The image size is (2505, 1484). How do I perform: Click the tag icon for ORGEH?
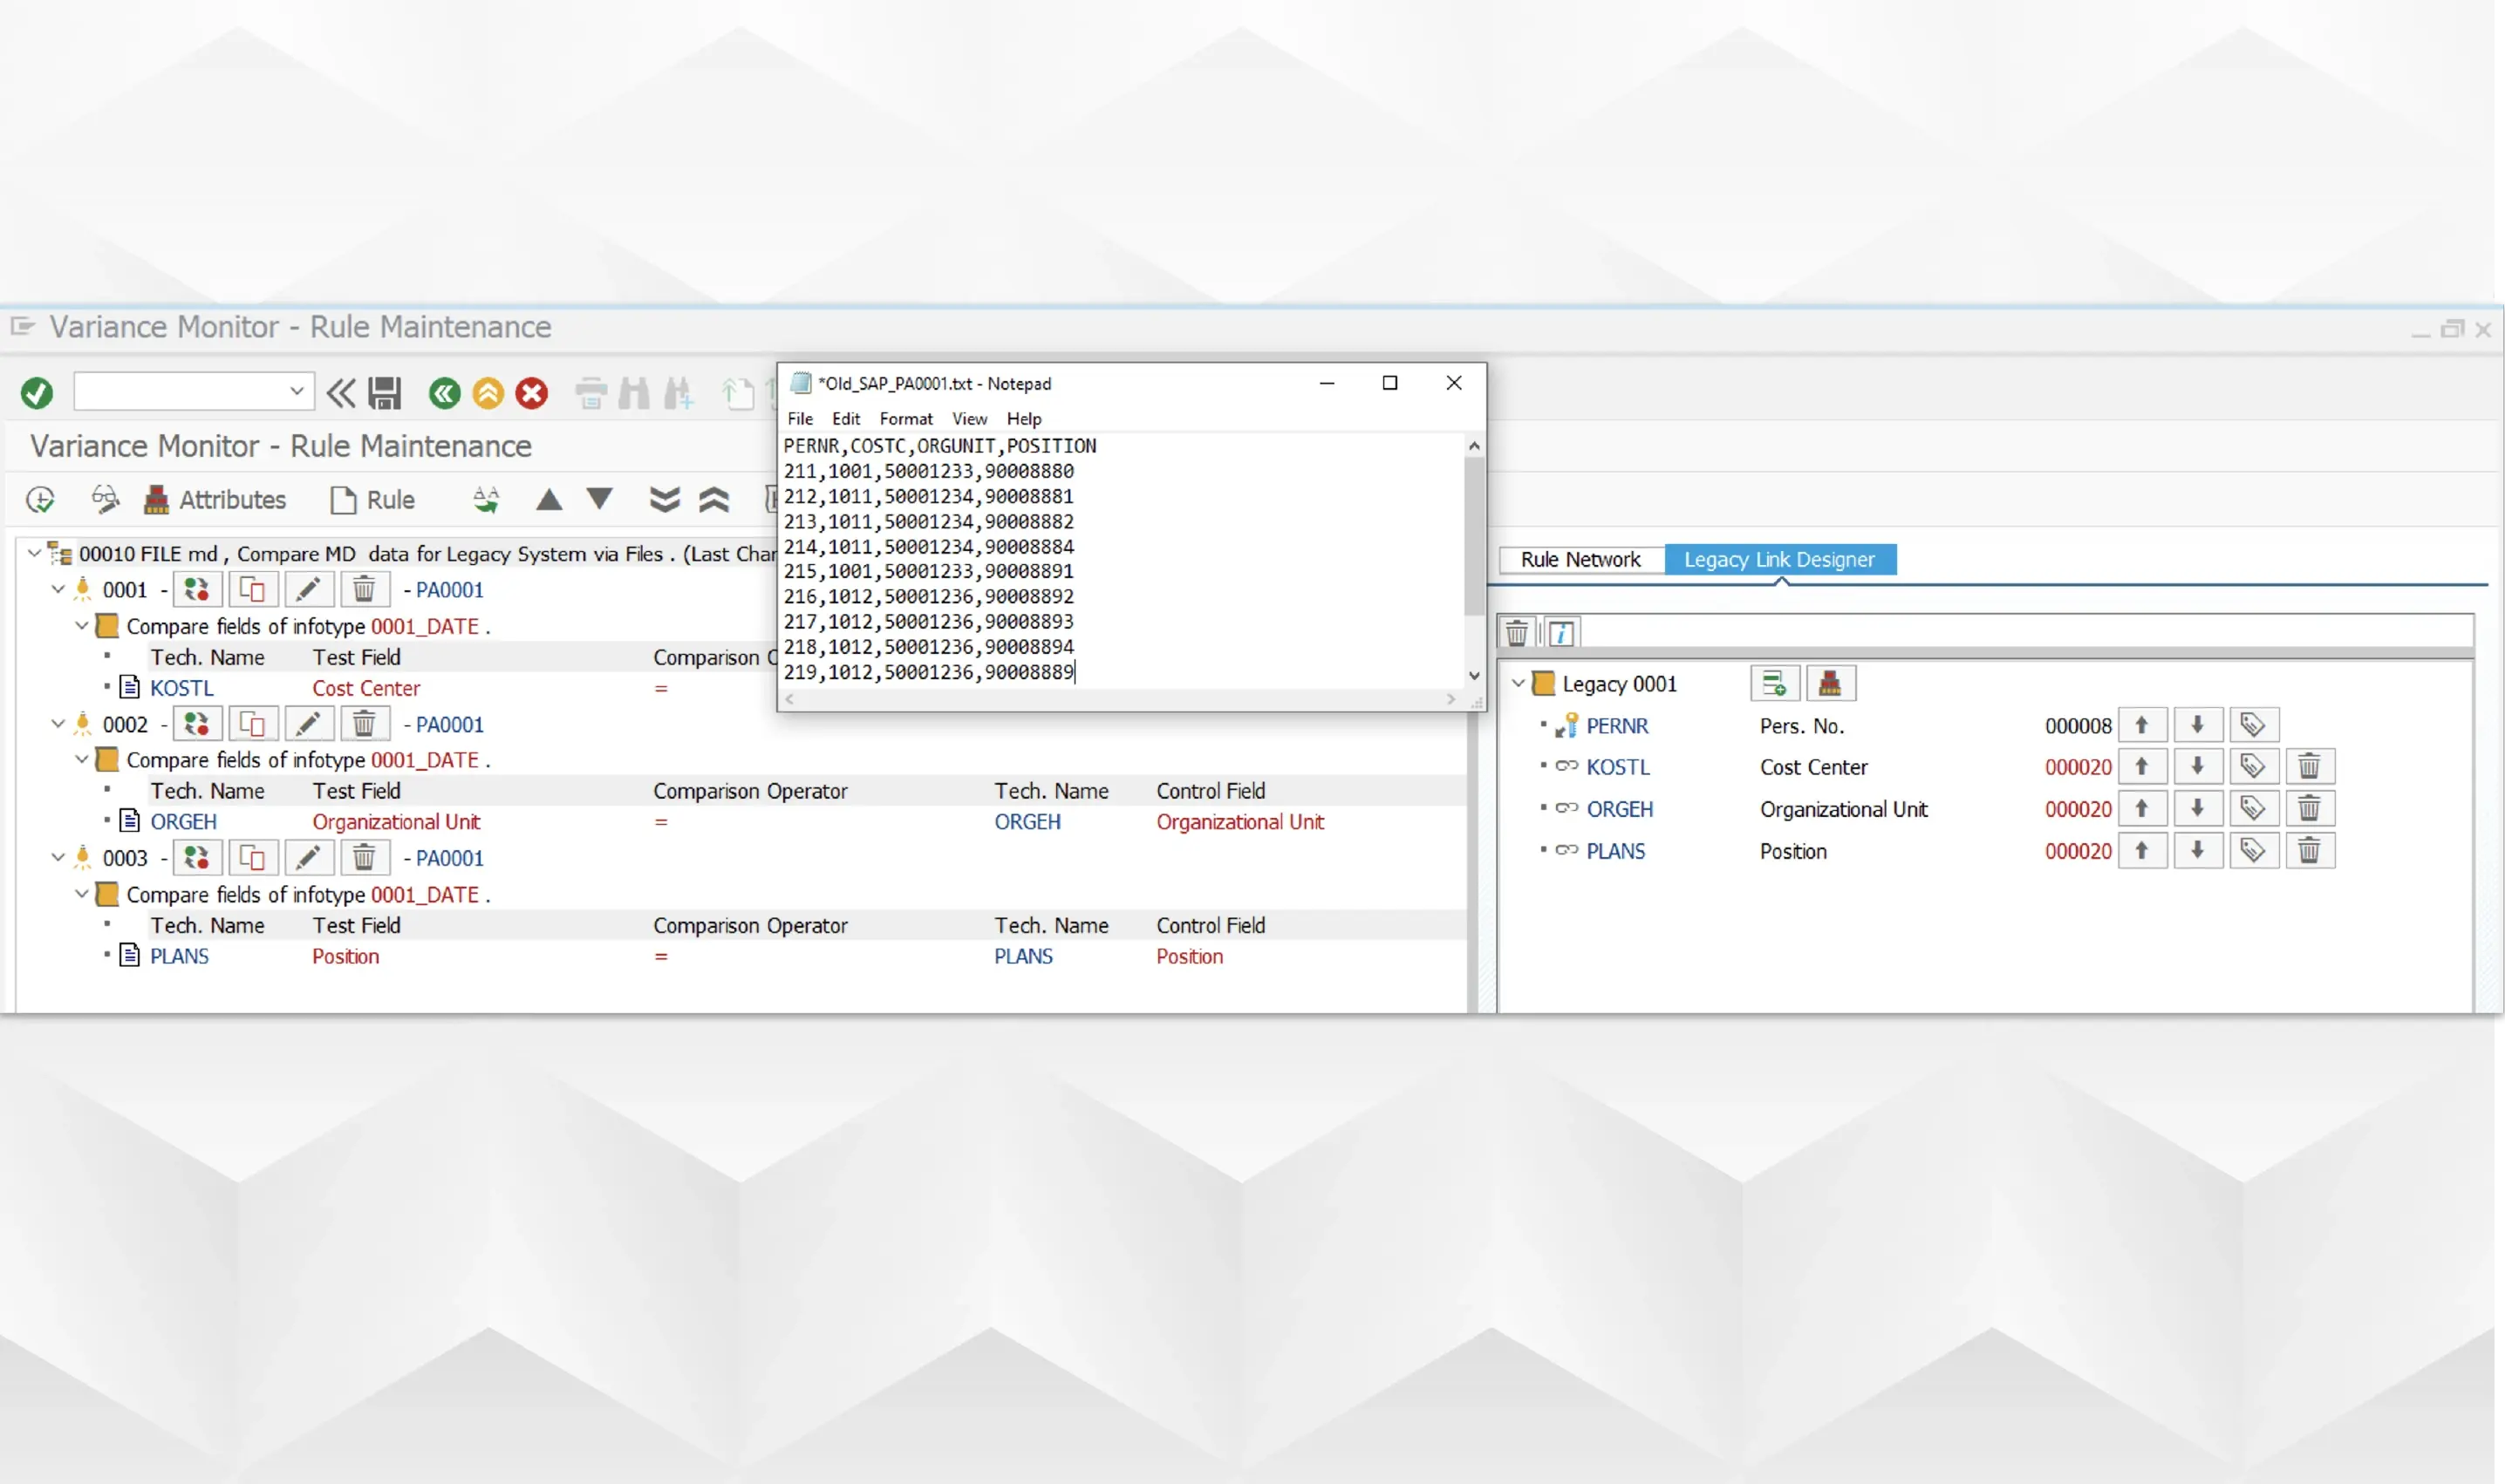(2253, 809)
